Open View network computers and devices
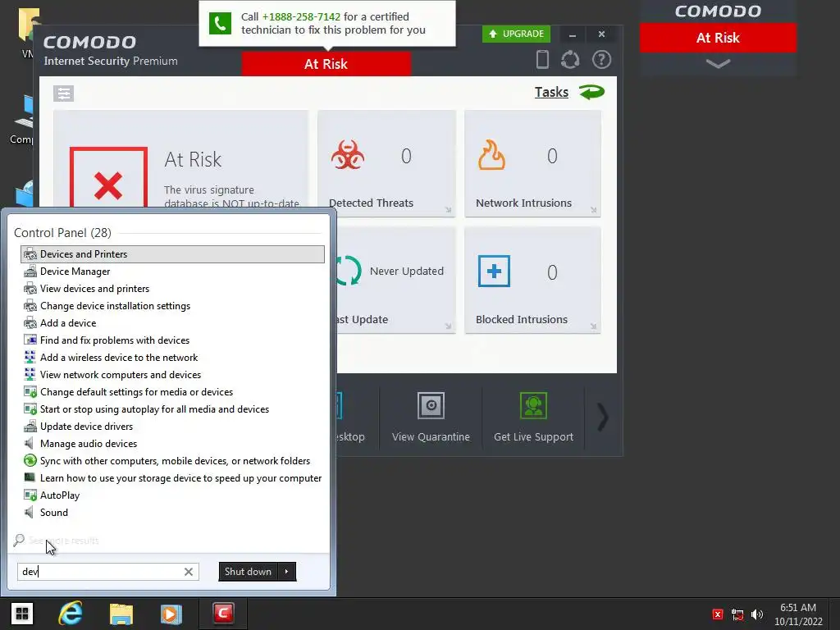 (172, 375)
